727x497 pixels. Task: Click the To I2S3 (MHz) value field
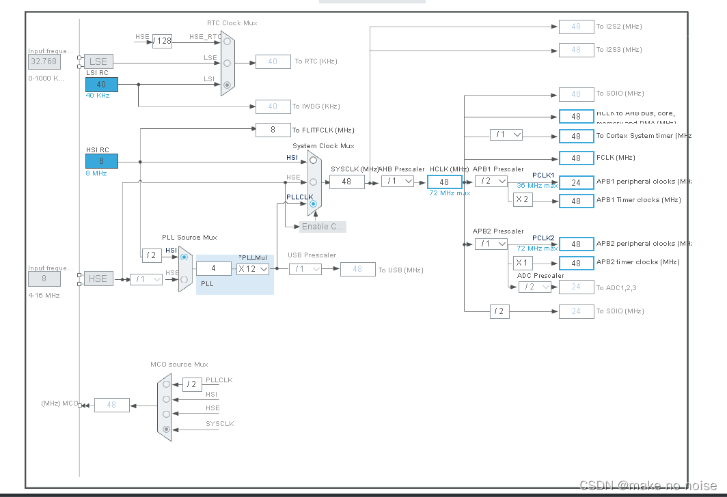[x=576, y=50]
